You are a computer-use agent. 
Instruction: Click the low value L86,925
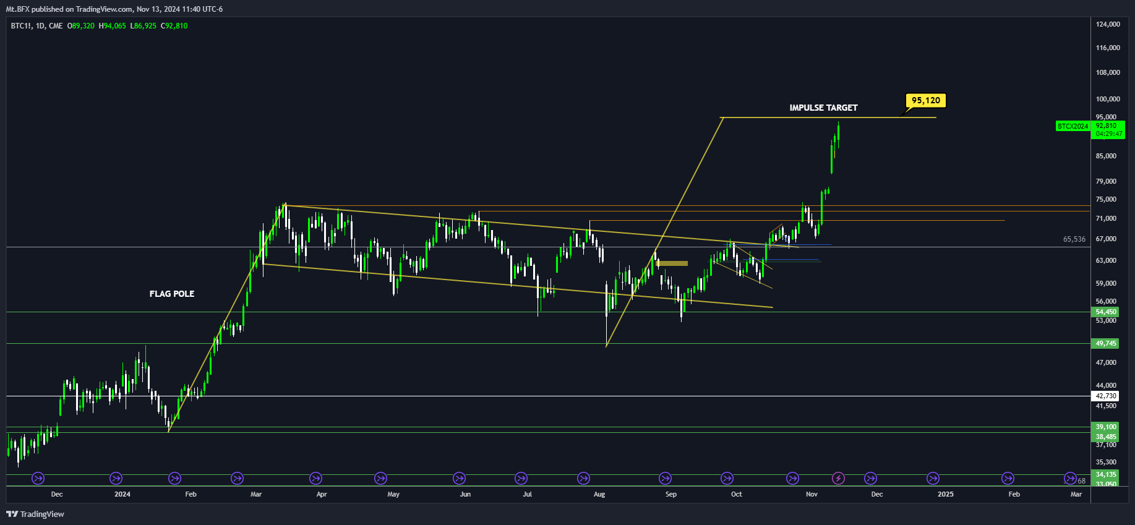143,26
